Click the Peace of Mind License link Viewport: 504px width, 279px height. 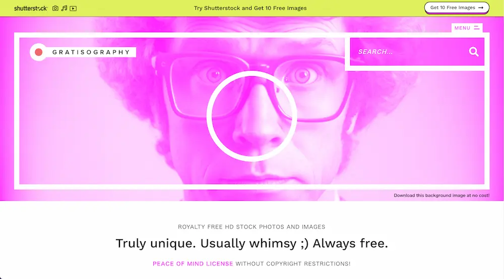[193, 263]
